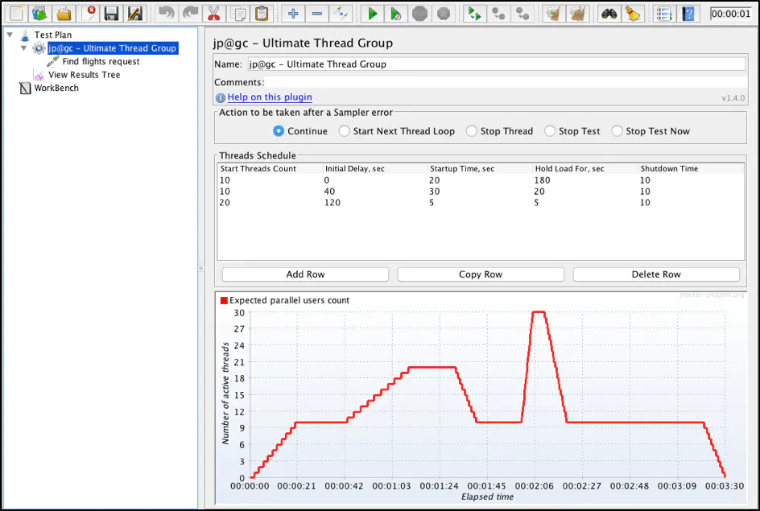
Task: Click the Shutdown test icon
Action: [444, 13]
